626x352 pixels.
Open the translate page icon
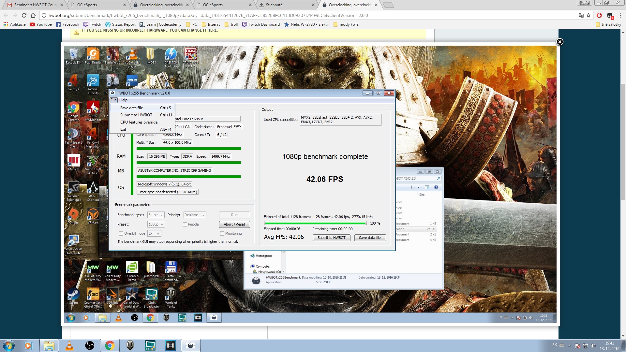[x=581, y=15]
